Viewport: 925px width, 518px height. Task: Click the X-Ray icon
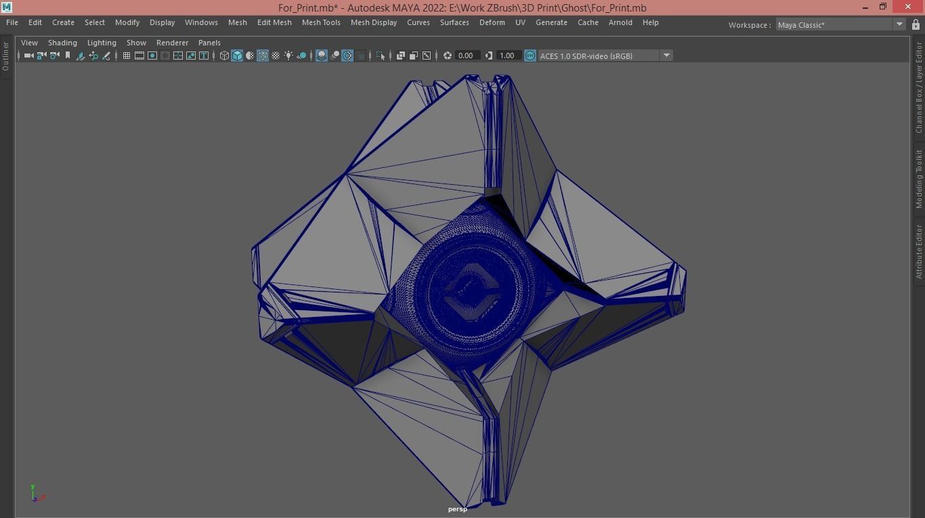(401, 56)
